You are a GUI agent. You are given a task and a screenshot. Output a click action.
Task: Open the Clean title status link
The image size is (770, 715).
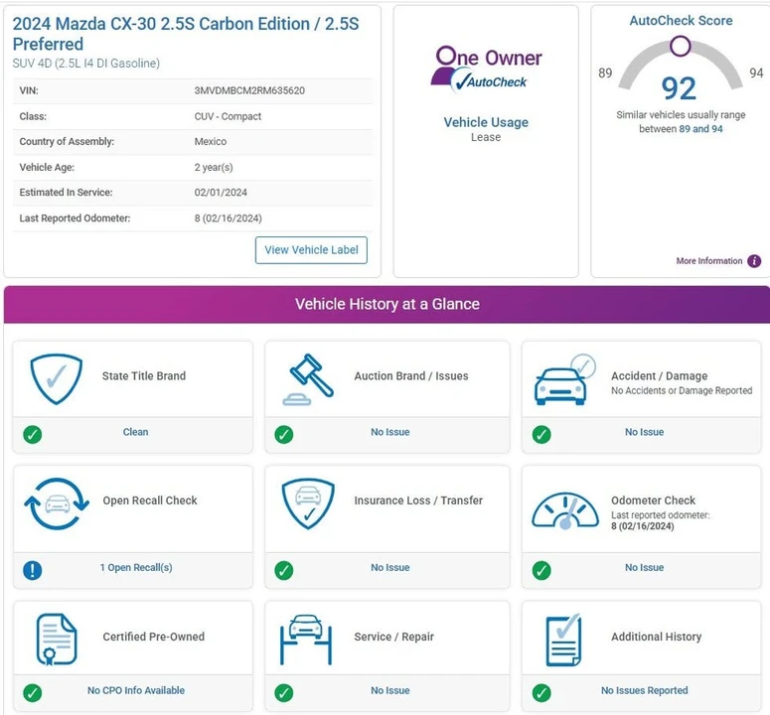(135, 432)
